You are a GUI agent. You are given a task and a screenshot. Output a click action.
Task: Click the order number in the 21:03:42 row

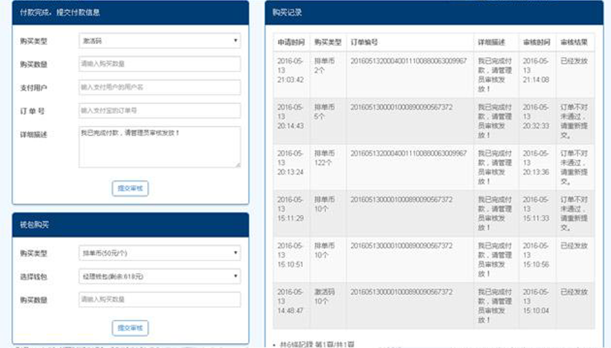(409, 61)
